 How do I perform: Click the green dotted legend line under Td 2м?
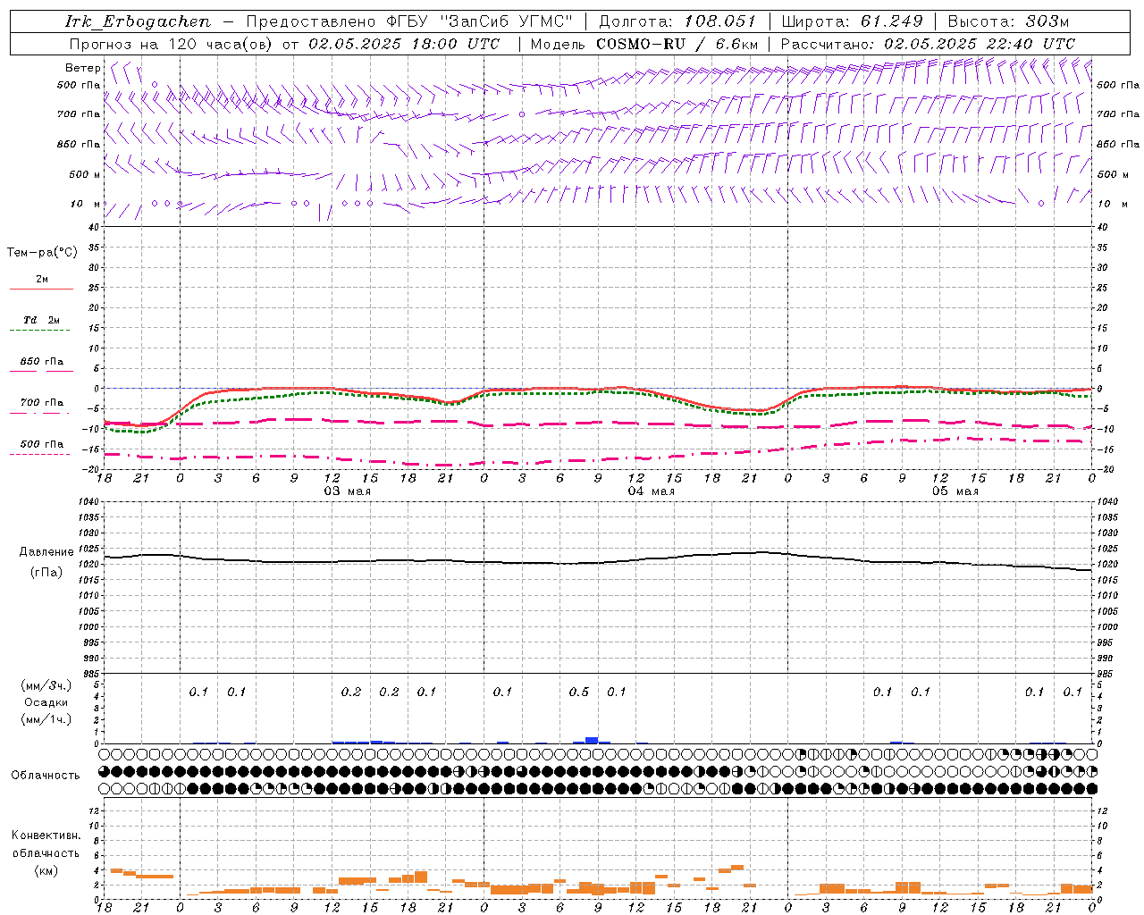(x=39, y=330)
